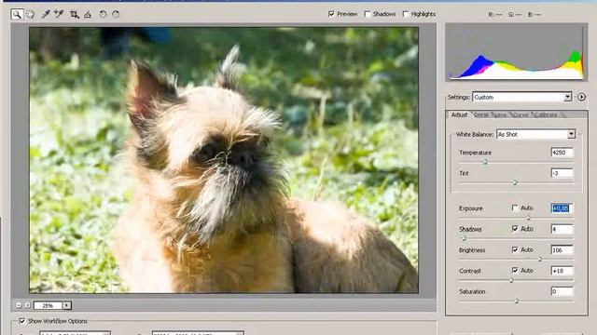Screen dimensions: 597x335
Task: Open the settings flyout menu arrow
Action: [581, 97]
